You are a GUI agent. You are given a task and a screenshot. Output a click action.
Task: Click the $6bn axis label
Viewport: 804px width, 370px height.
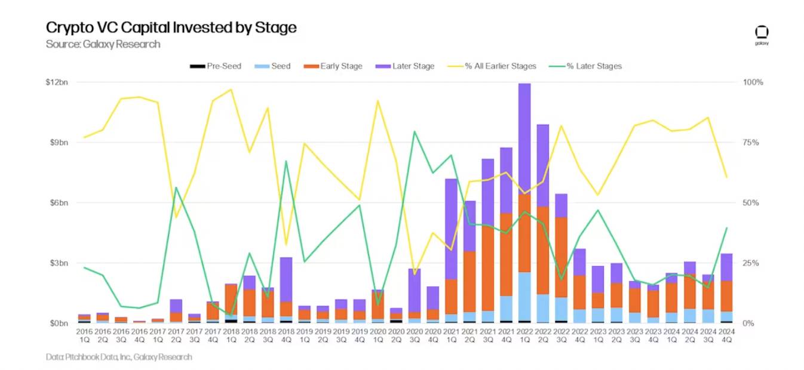pyautogui.click(x=59, y=203)
